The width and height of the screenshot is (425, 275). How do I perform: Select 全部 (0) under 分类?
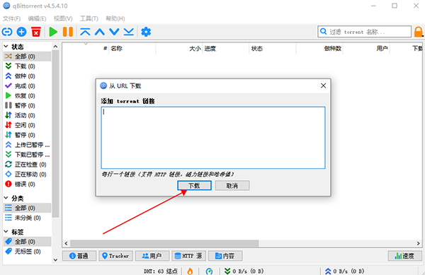click(x=27, y=208)
